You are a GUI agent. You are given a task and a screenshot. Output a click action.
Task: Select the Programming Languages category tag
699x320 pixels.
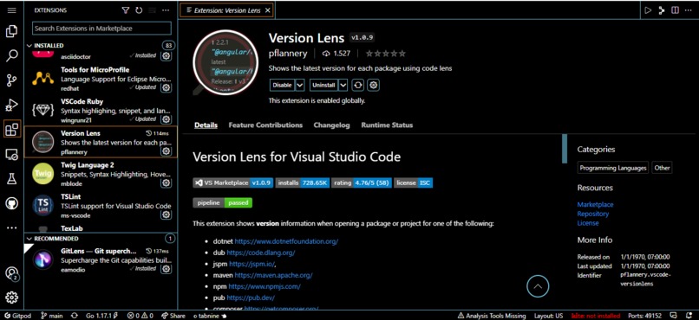613,168
